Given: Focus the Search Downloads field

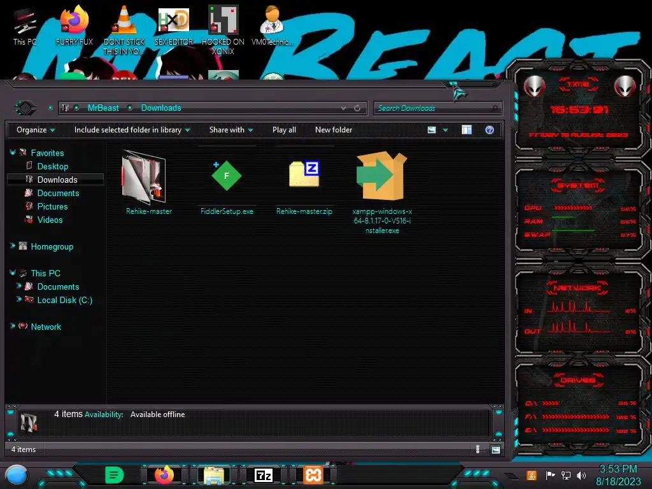Looking at the screenshot, I should point(438,108).
